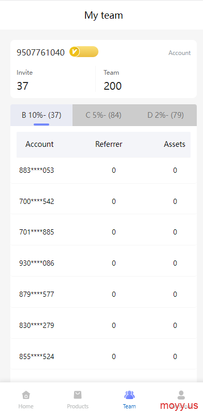Open the Team count 200
This screenshot has width=203, height=413.
[x=112, y=86]
